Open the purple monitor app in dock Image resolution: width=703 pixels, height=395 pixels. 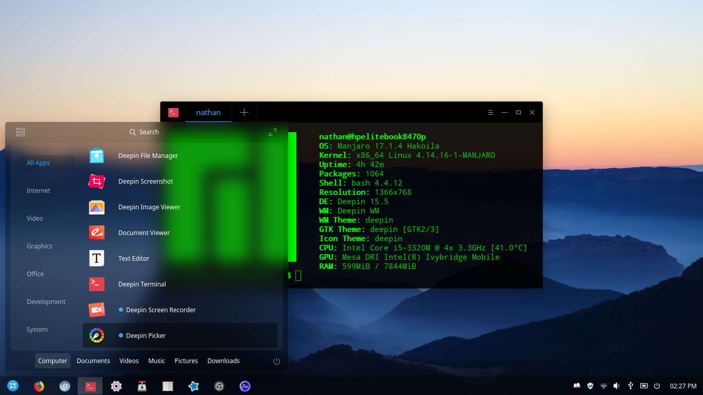click(245, 386)
